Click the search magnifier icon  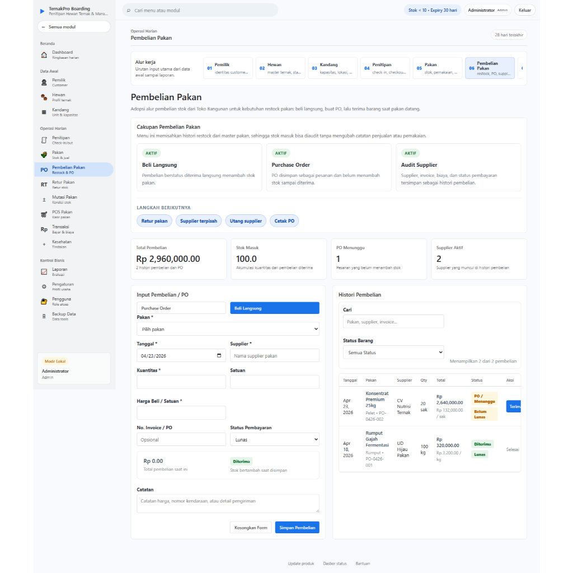click(129, 11)
